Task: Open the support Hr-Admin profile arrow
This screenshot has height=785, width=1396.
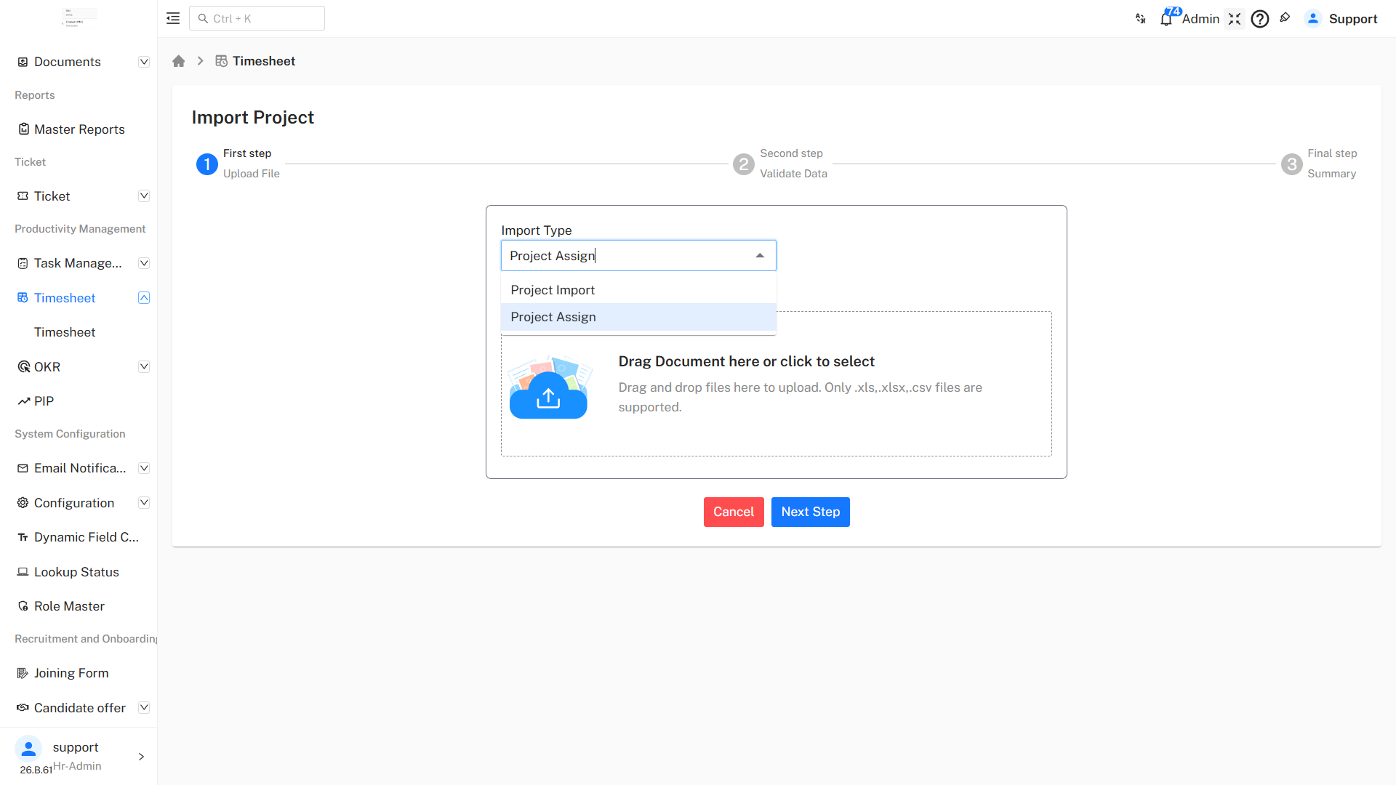Action: (x=141, y=757)
